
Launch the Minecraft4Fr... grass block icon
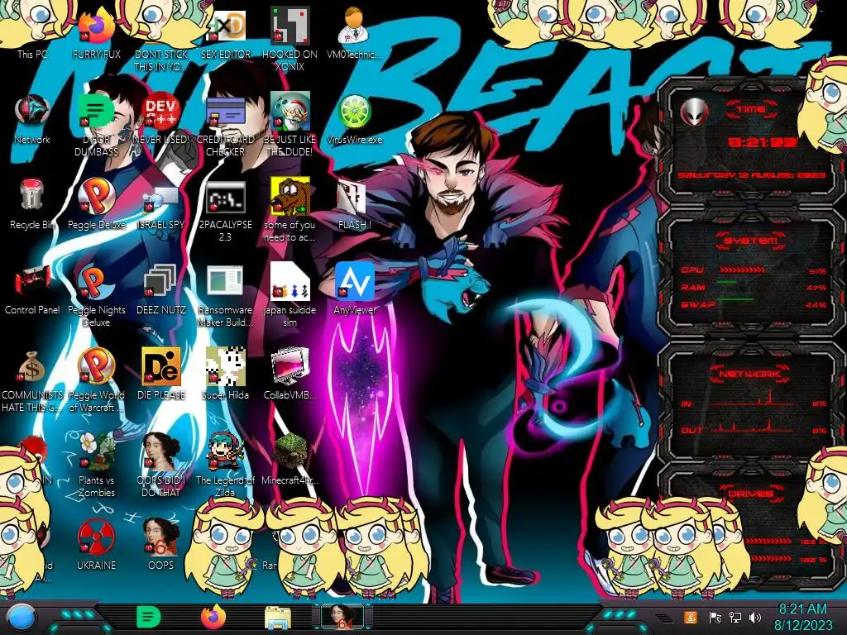click(x=290, y=459)
